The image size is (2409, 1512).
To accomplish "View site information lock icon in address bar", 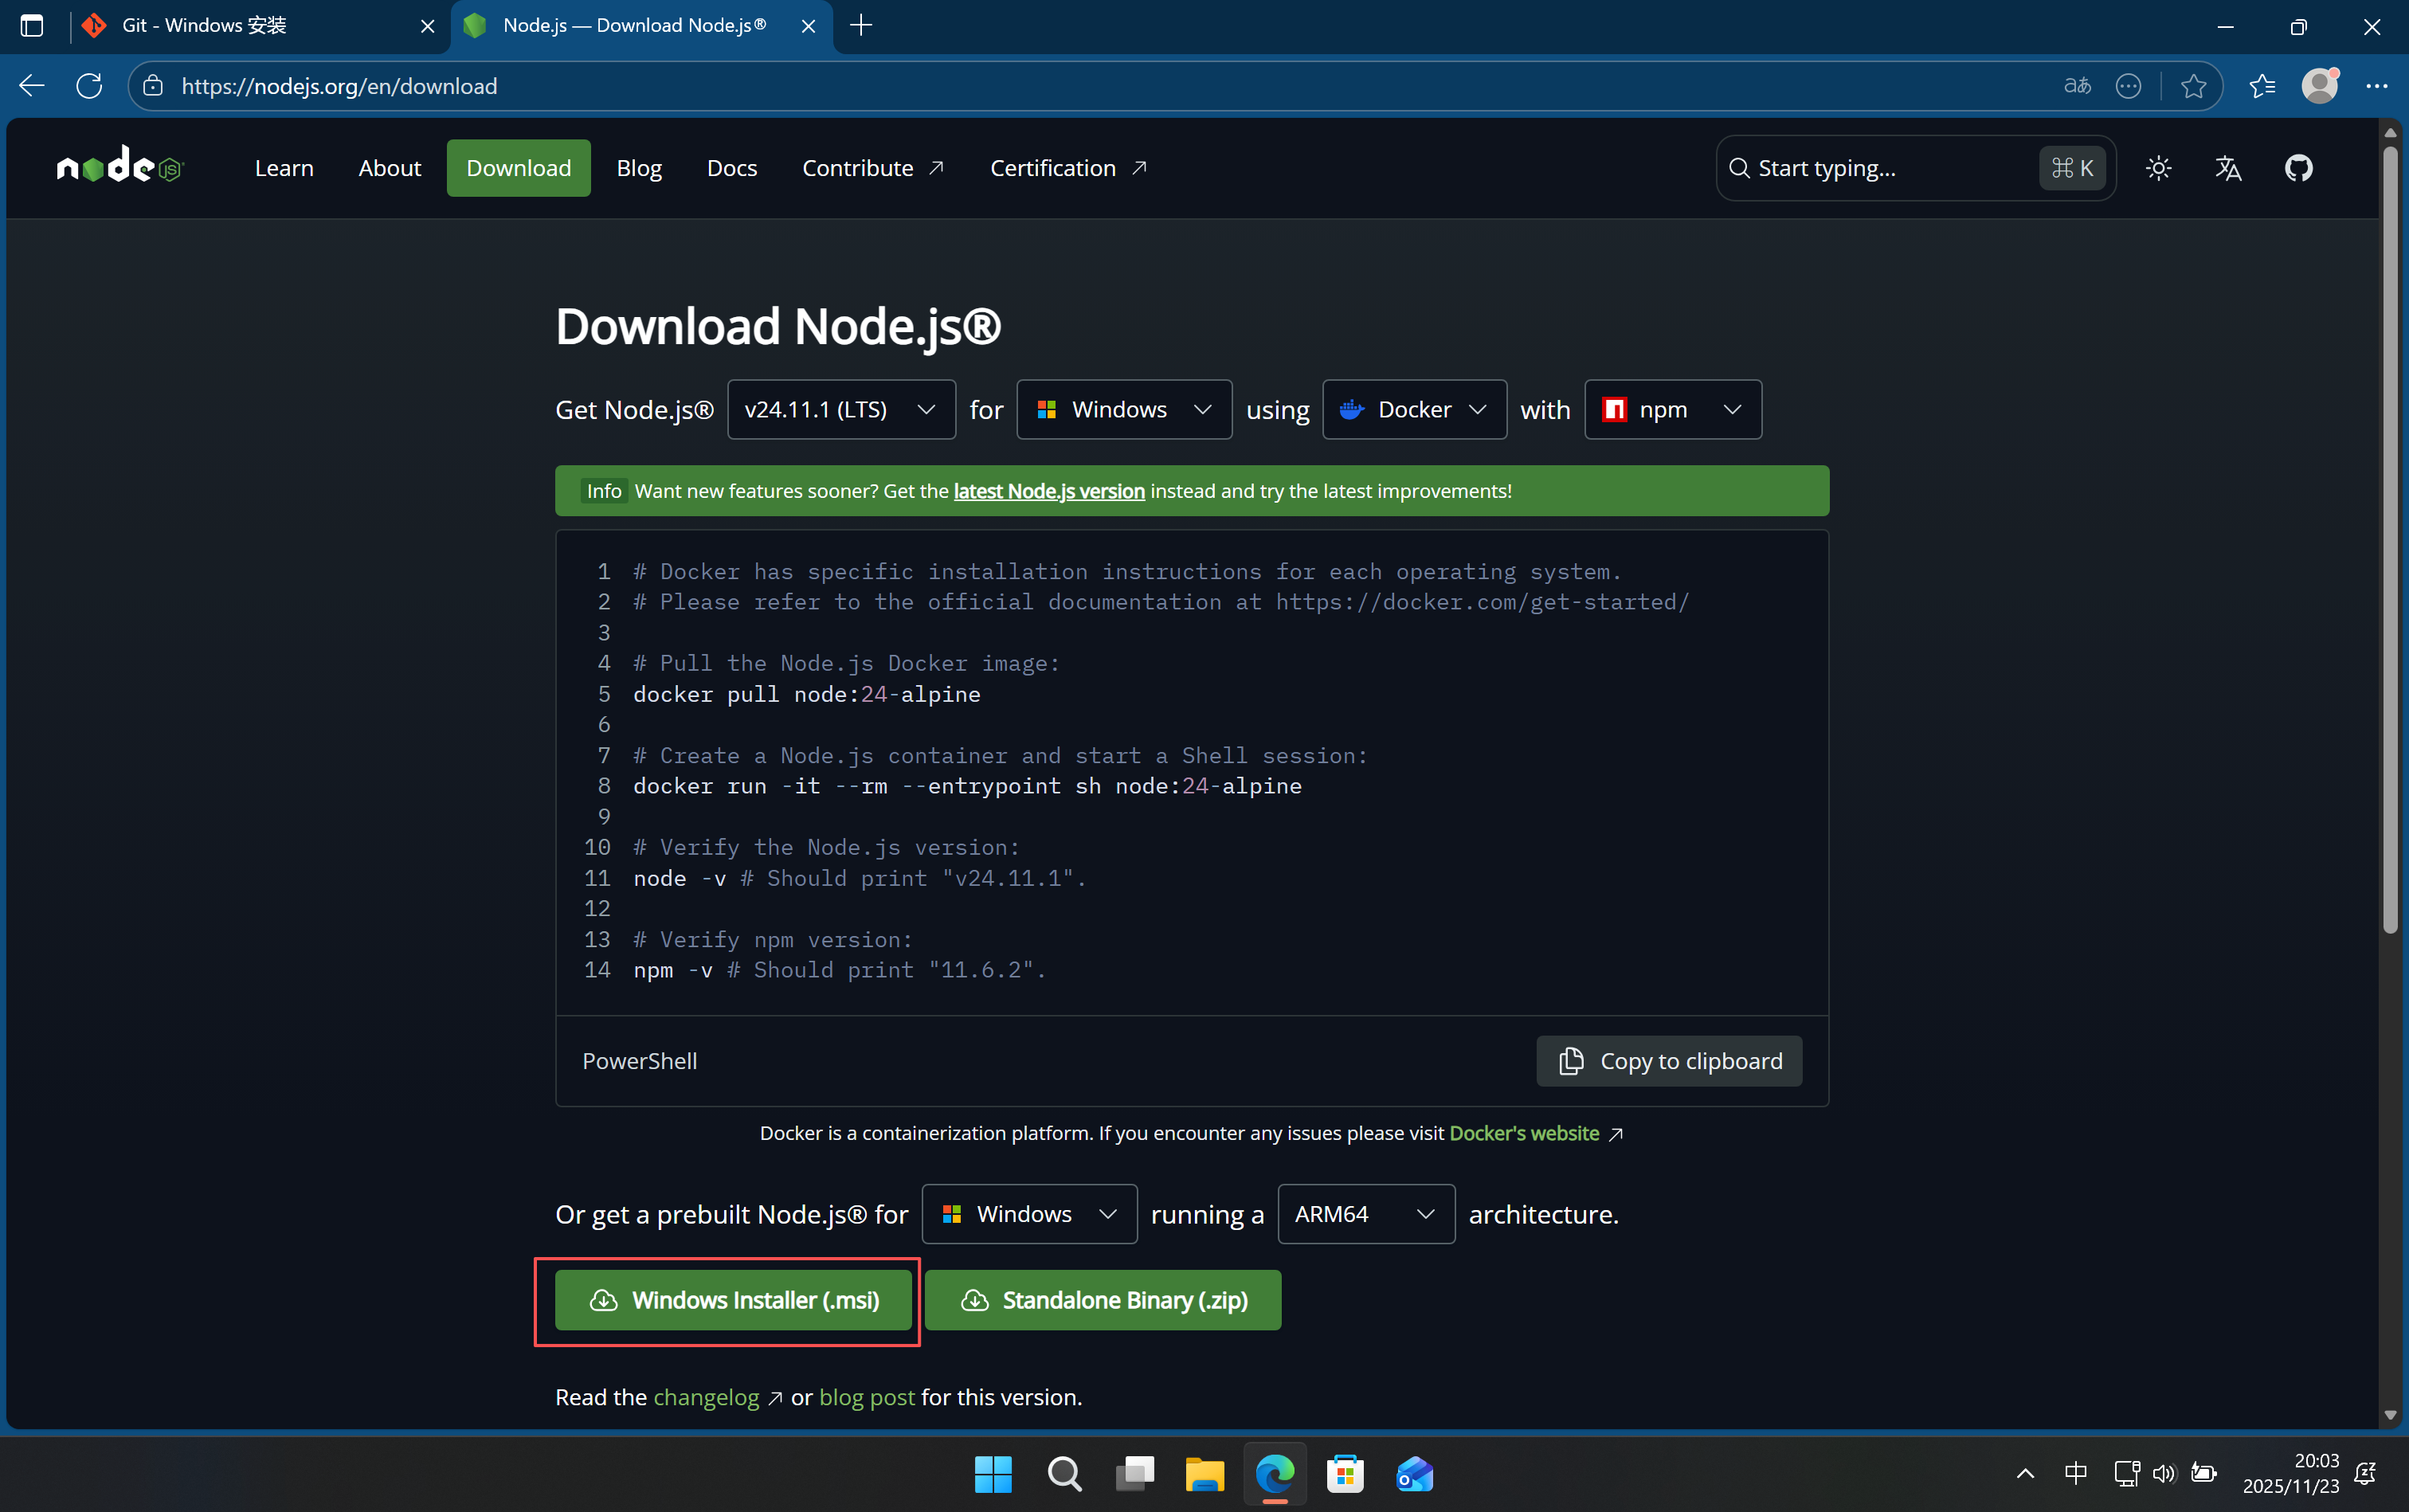I will [x=153, y=86].
